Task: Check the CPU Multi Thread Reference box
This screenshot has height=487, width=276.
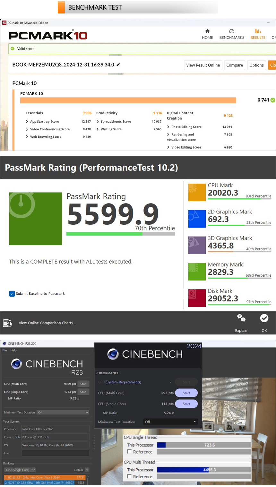Action: coord(130,476)
